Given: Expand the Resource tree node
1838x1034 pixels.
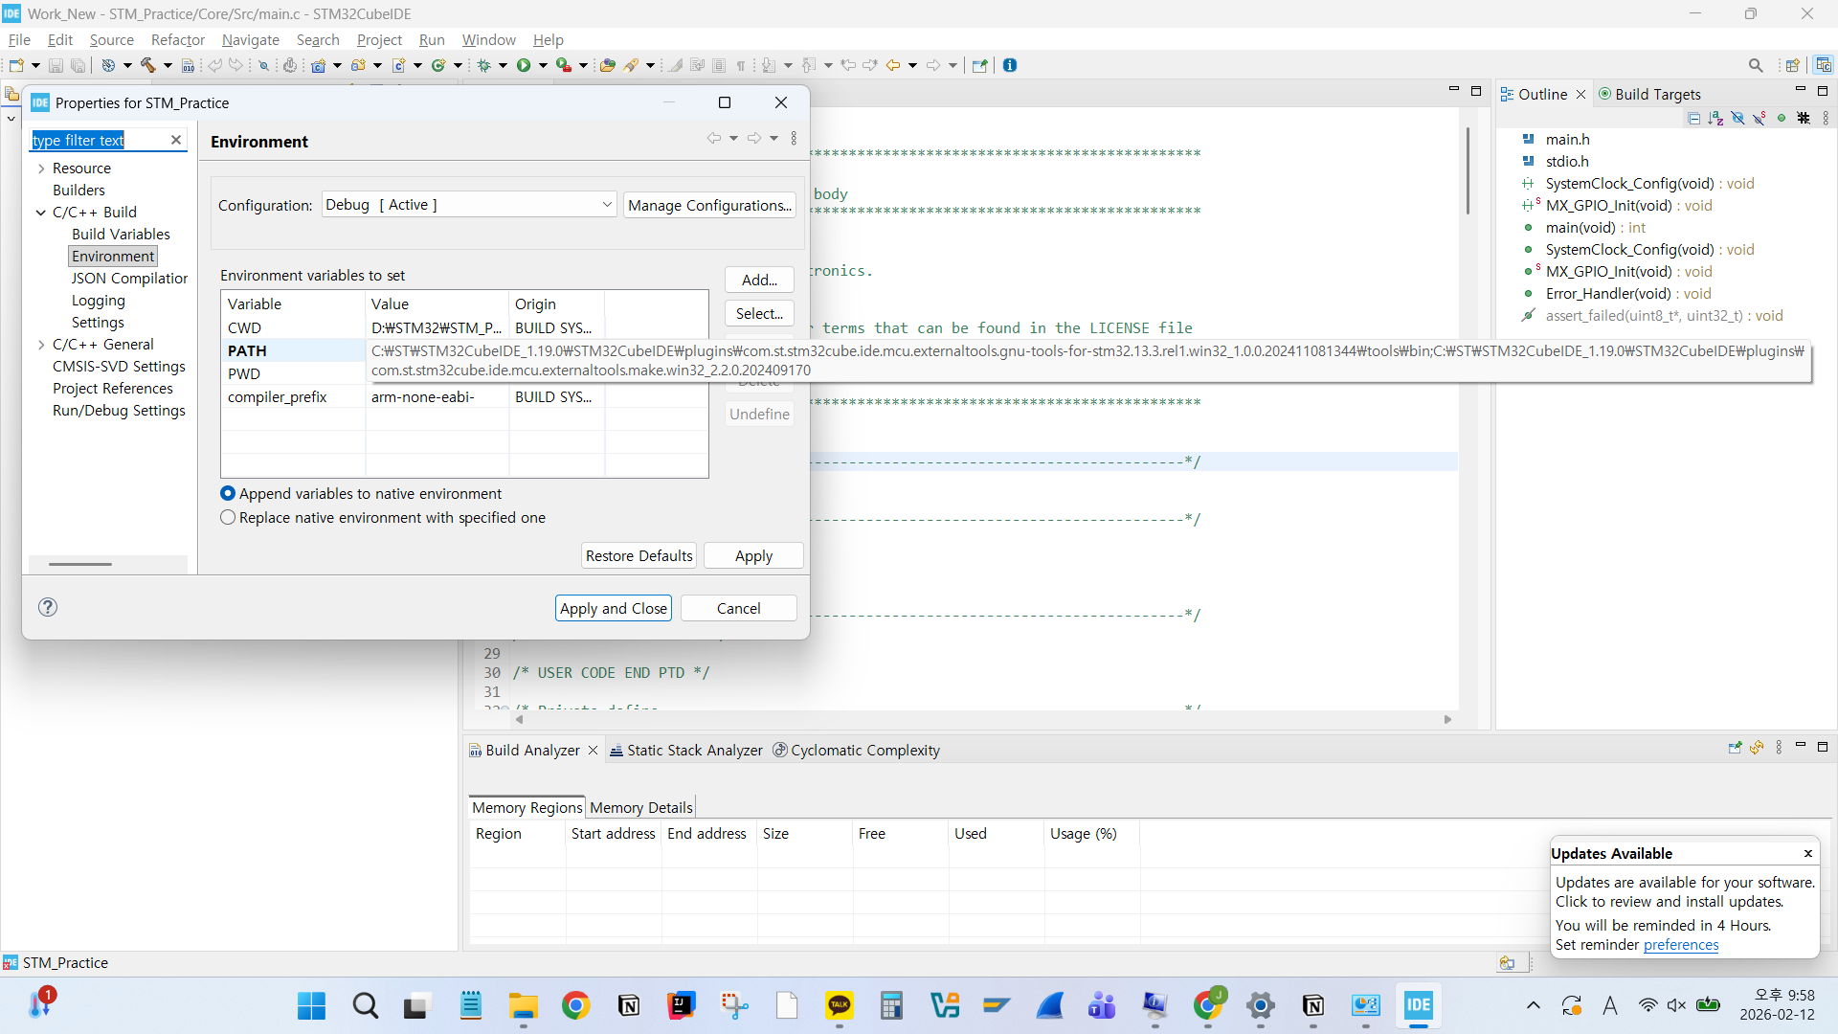Looking at the screenshot, I should (41, 169).
